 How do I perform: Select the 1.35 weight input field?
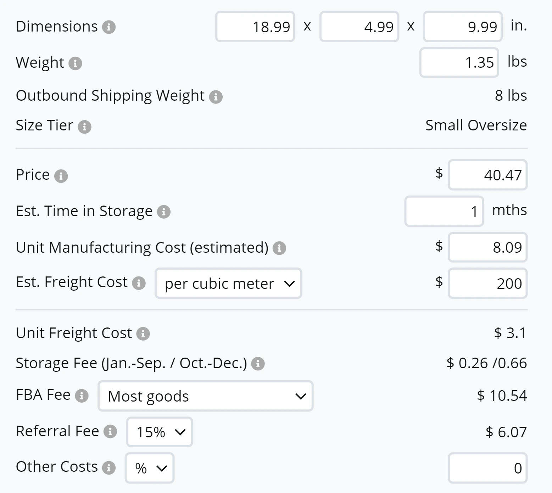(459, 63)
